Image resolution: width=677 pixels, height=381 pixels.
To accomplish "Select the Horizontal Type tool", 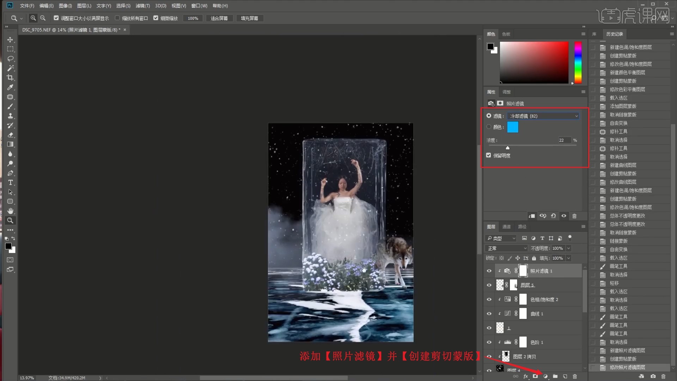I will (10, 182).
